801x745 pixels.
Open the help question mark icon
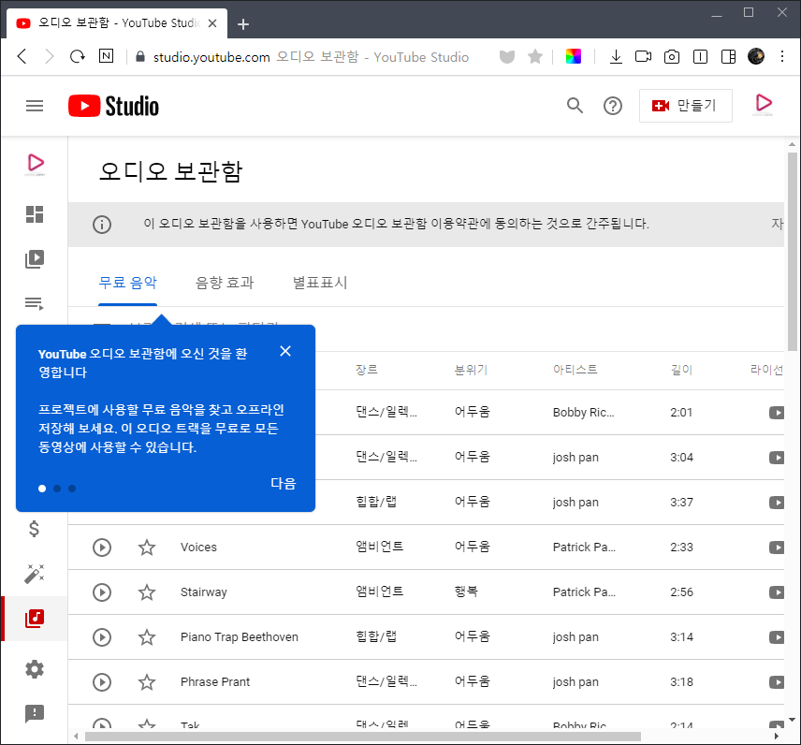point(613,106)
